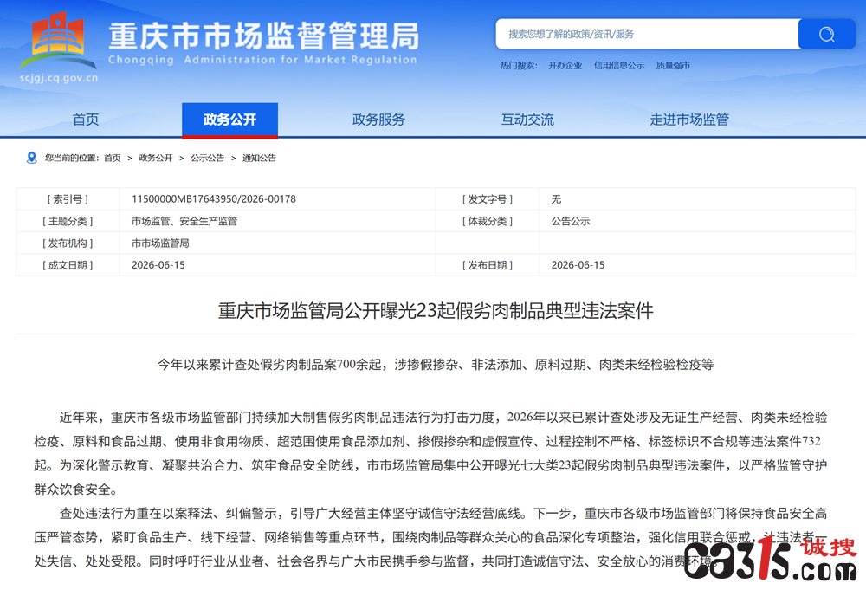Select topic value 市场监管、安全生产监管
866x590 pixels.
pyautogui.click(x=184, y=221)
